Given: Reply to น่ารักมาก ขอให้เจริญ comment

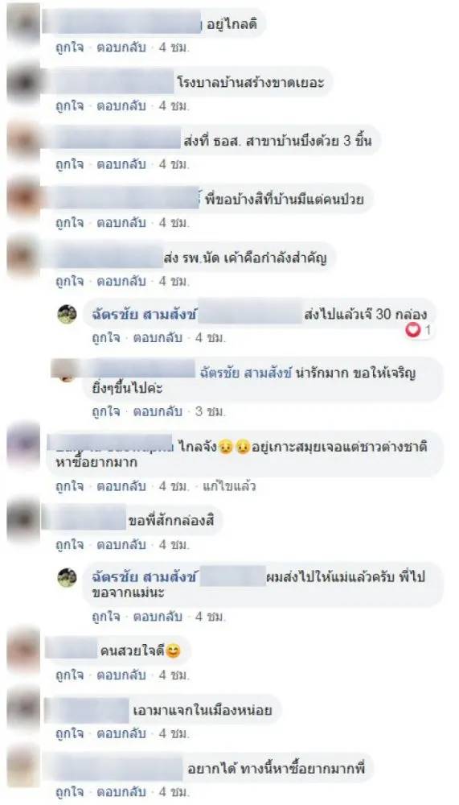Looking at the screenshot, I should (158, 411).
